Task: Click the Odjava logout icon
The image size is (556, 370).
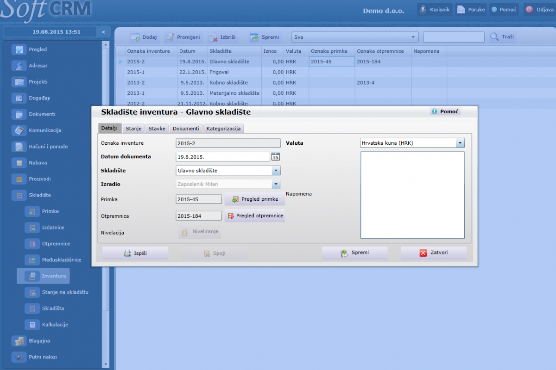Action: click(529, 9)
